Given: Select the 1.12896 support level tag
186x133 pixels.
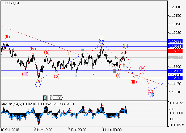Looking at the screenshot, I should 175,71.
